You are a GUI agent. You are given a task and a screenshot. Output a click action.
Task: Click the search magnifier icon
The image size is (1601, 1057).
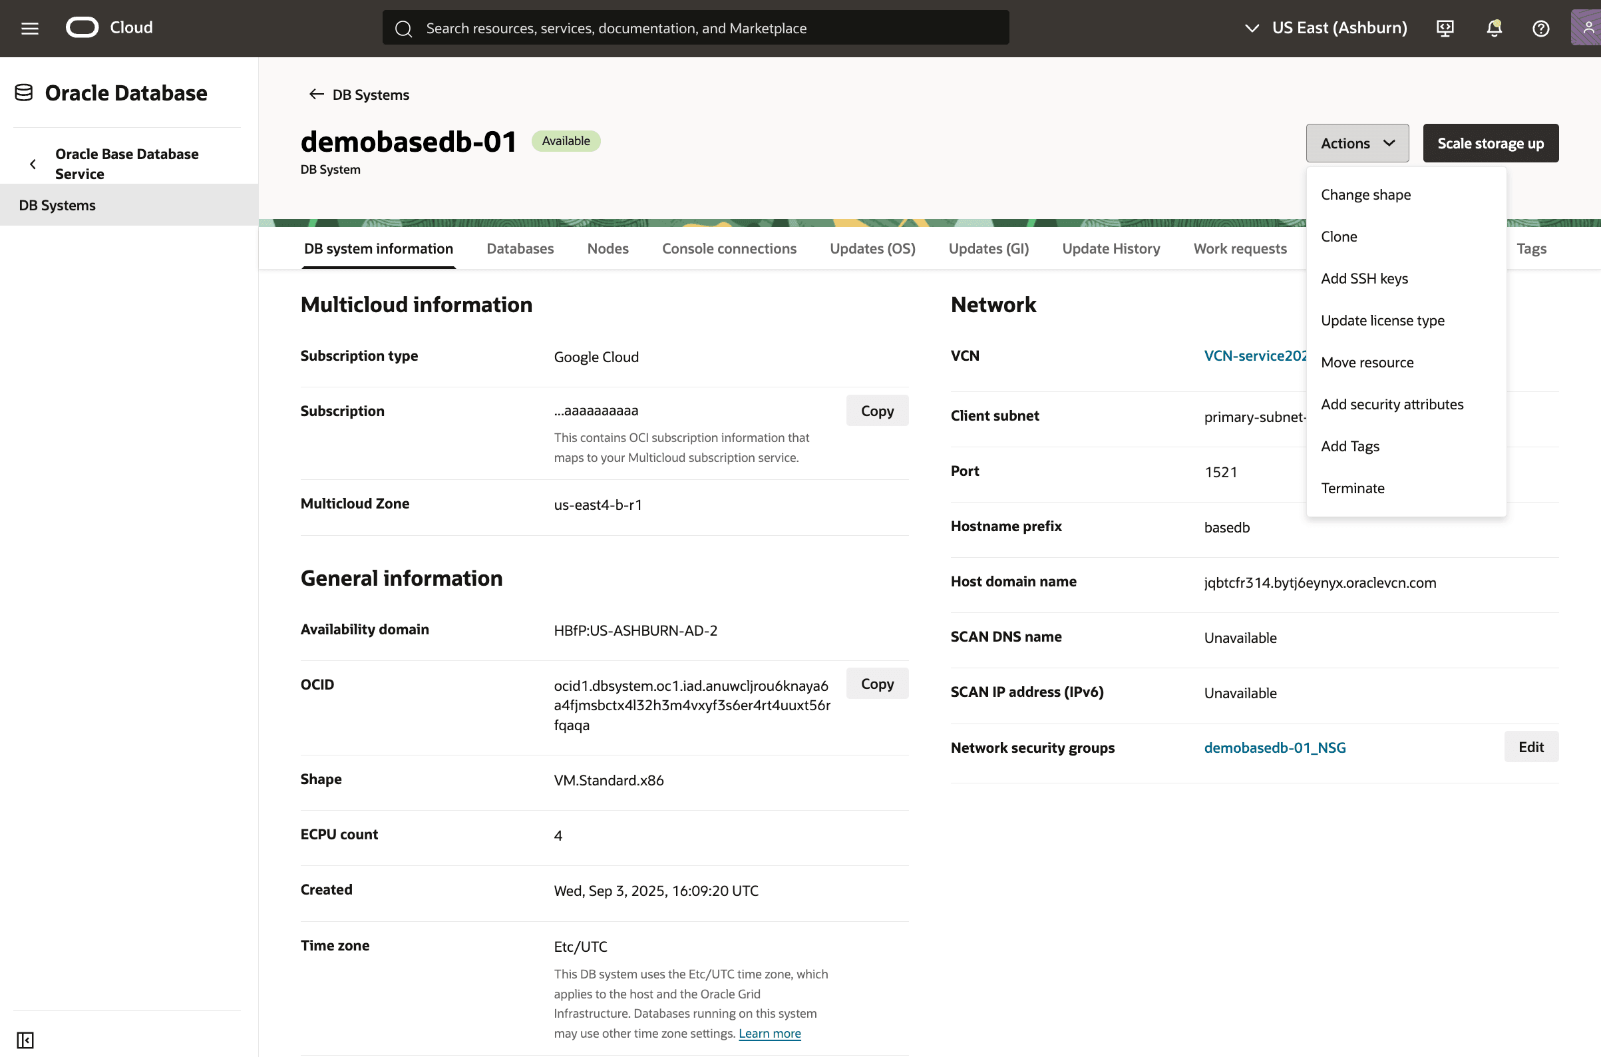404,29
